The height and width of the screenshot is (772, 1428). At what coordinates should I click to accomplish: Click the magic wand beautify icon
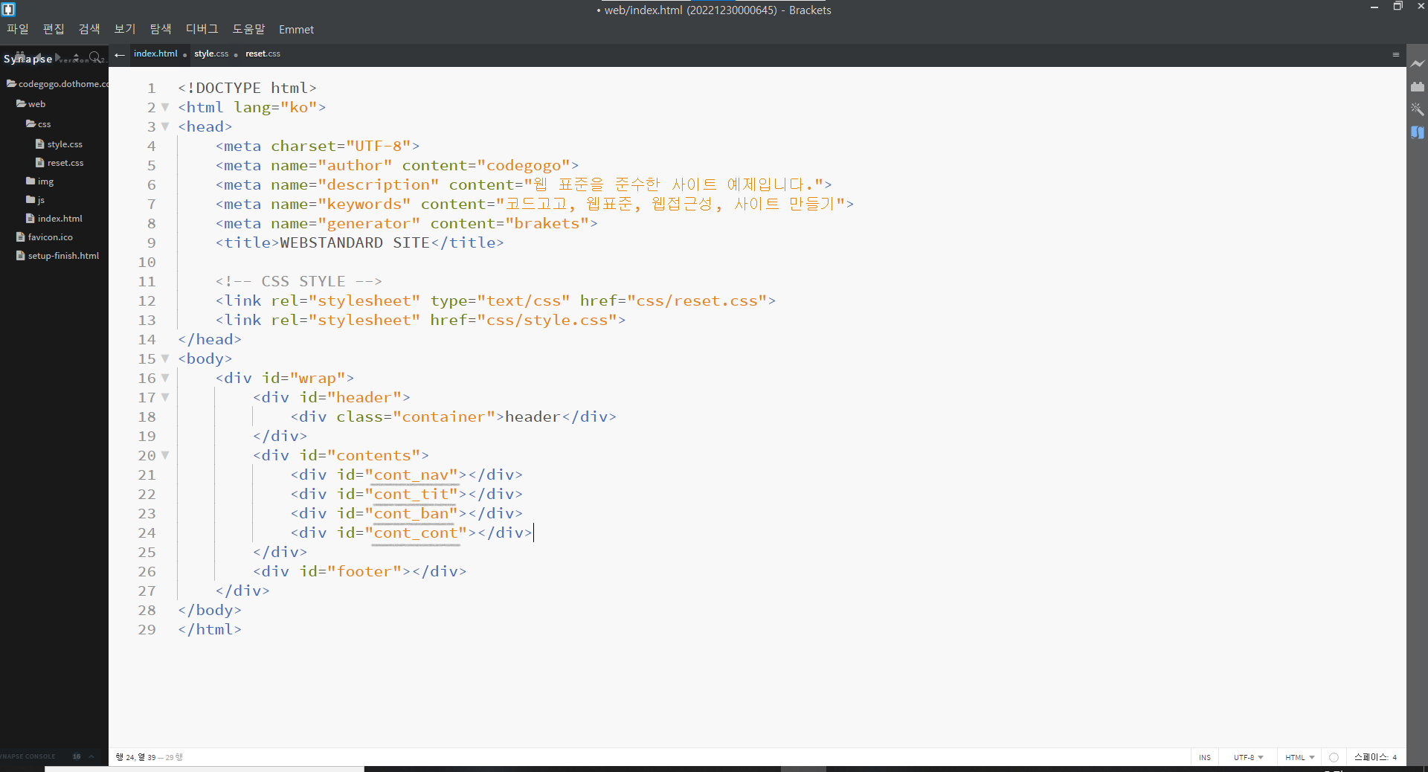pos(1418,109)
